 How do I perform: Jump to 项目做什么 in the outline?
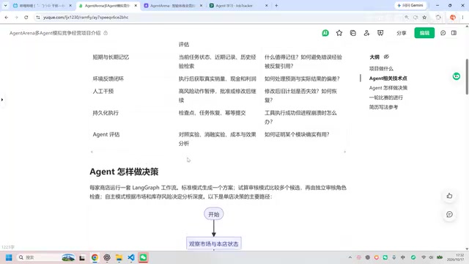(381, 68)
